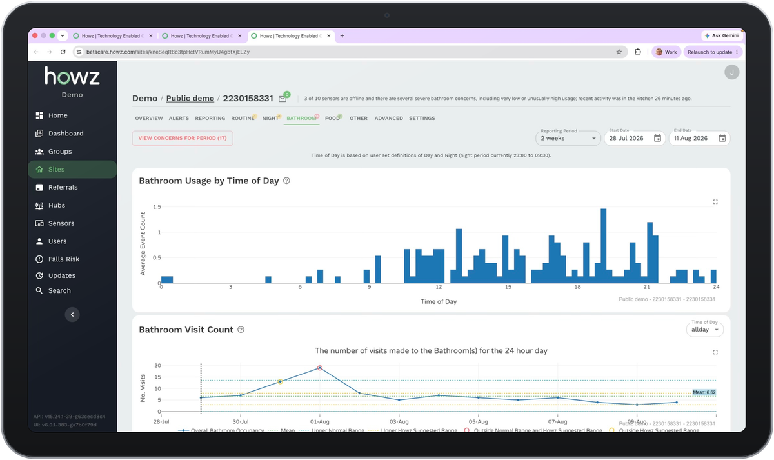Open the browser tab search dropdown
This screenshot has height=460, width=774.
pyautogui.click(x=63, y=36)
